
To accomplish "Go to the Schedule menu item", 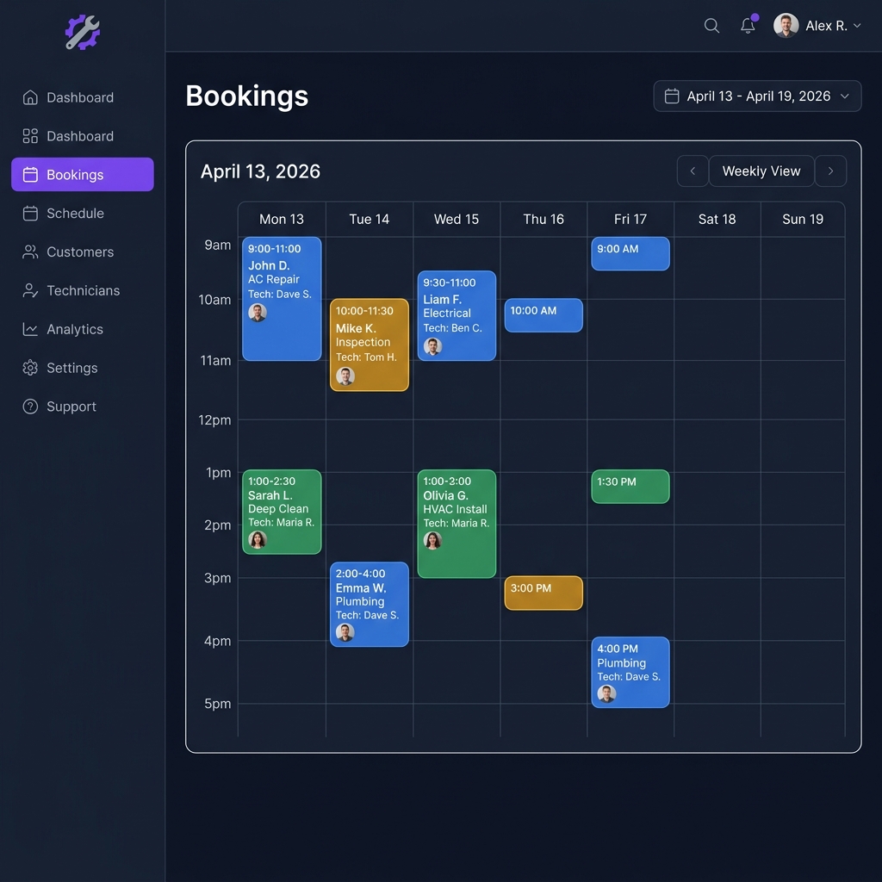I will [x=75, y=213].
